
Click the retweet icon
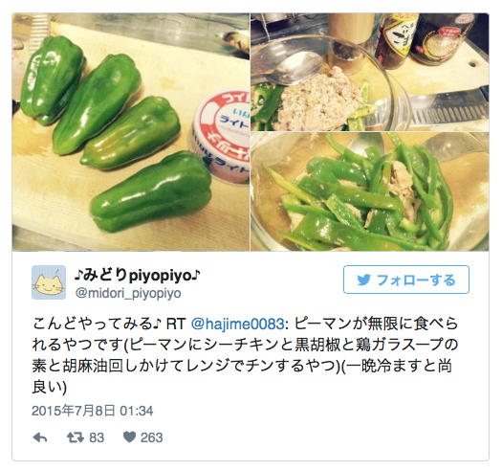coord(76,437)
